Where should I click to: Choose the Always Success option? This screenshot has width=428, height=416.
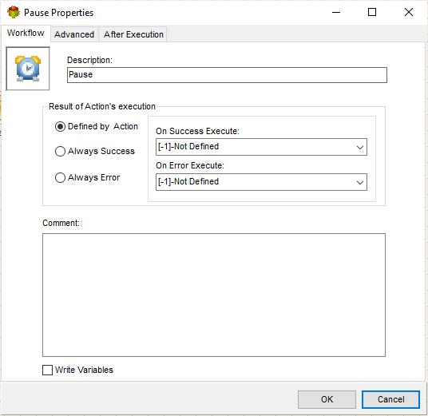coord(61,151)
